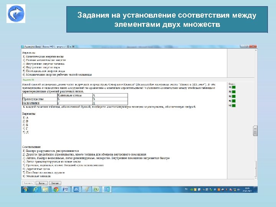Click '3) Лёгкие, быстро возводимые' line

[x=96, y=158]
